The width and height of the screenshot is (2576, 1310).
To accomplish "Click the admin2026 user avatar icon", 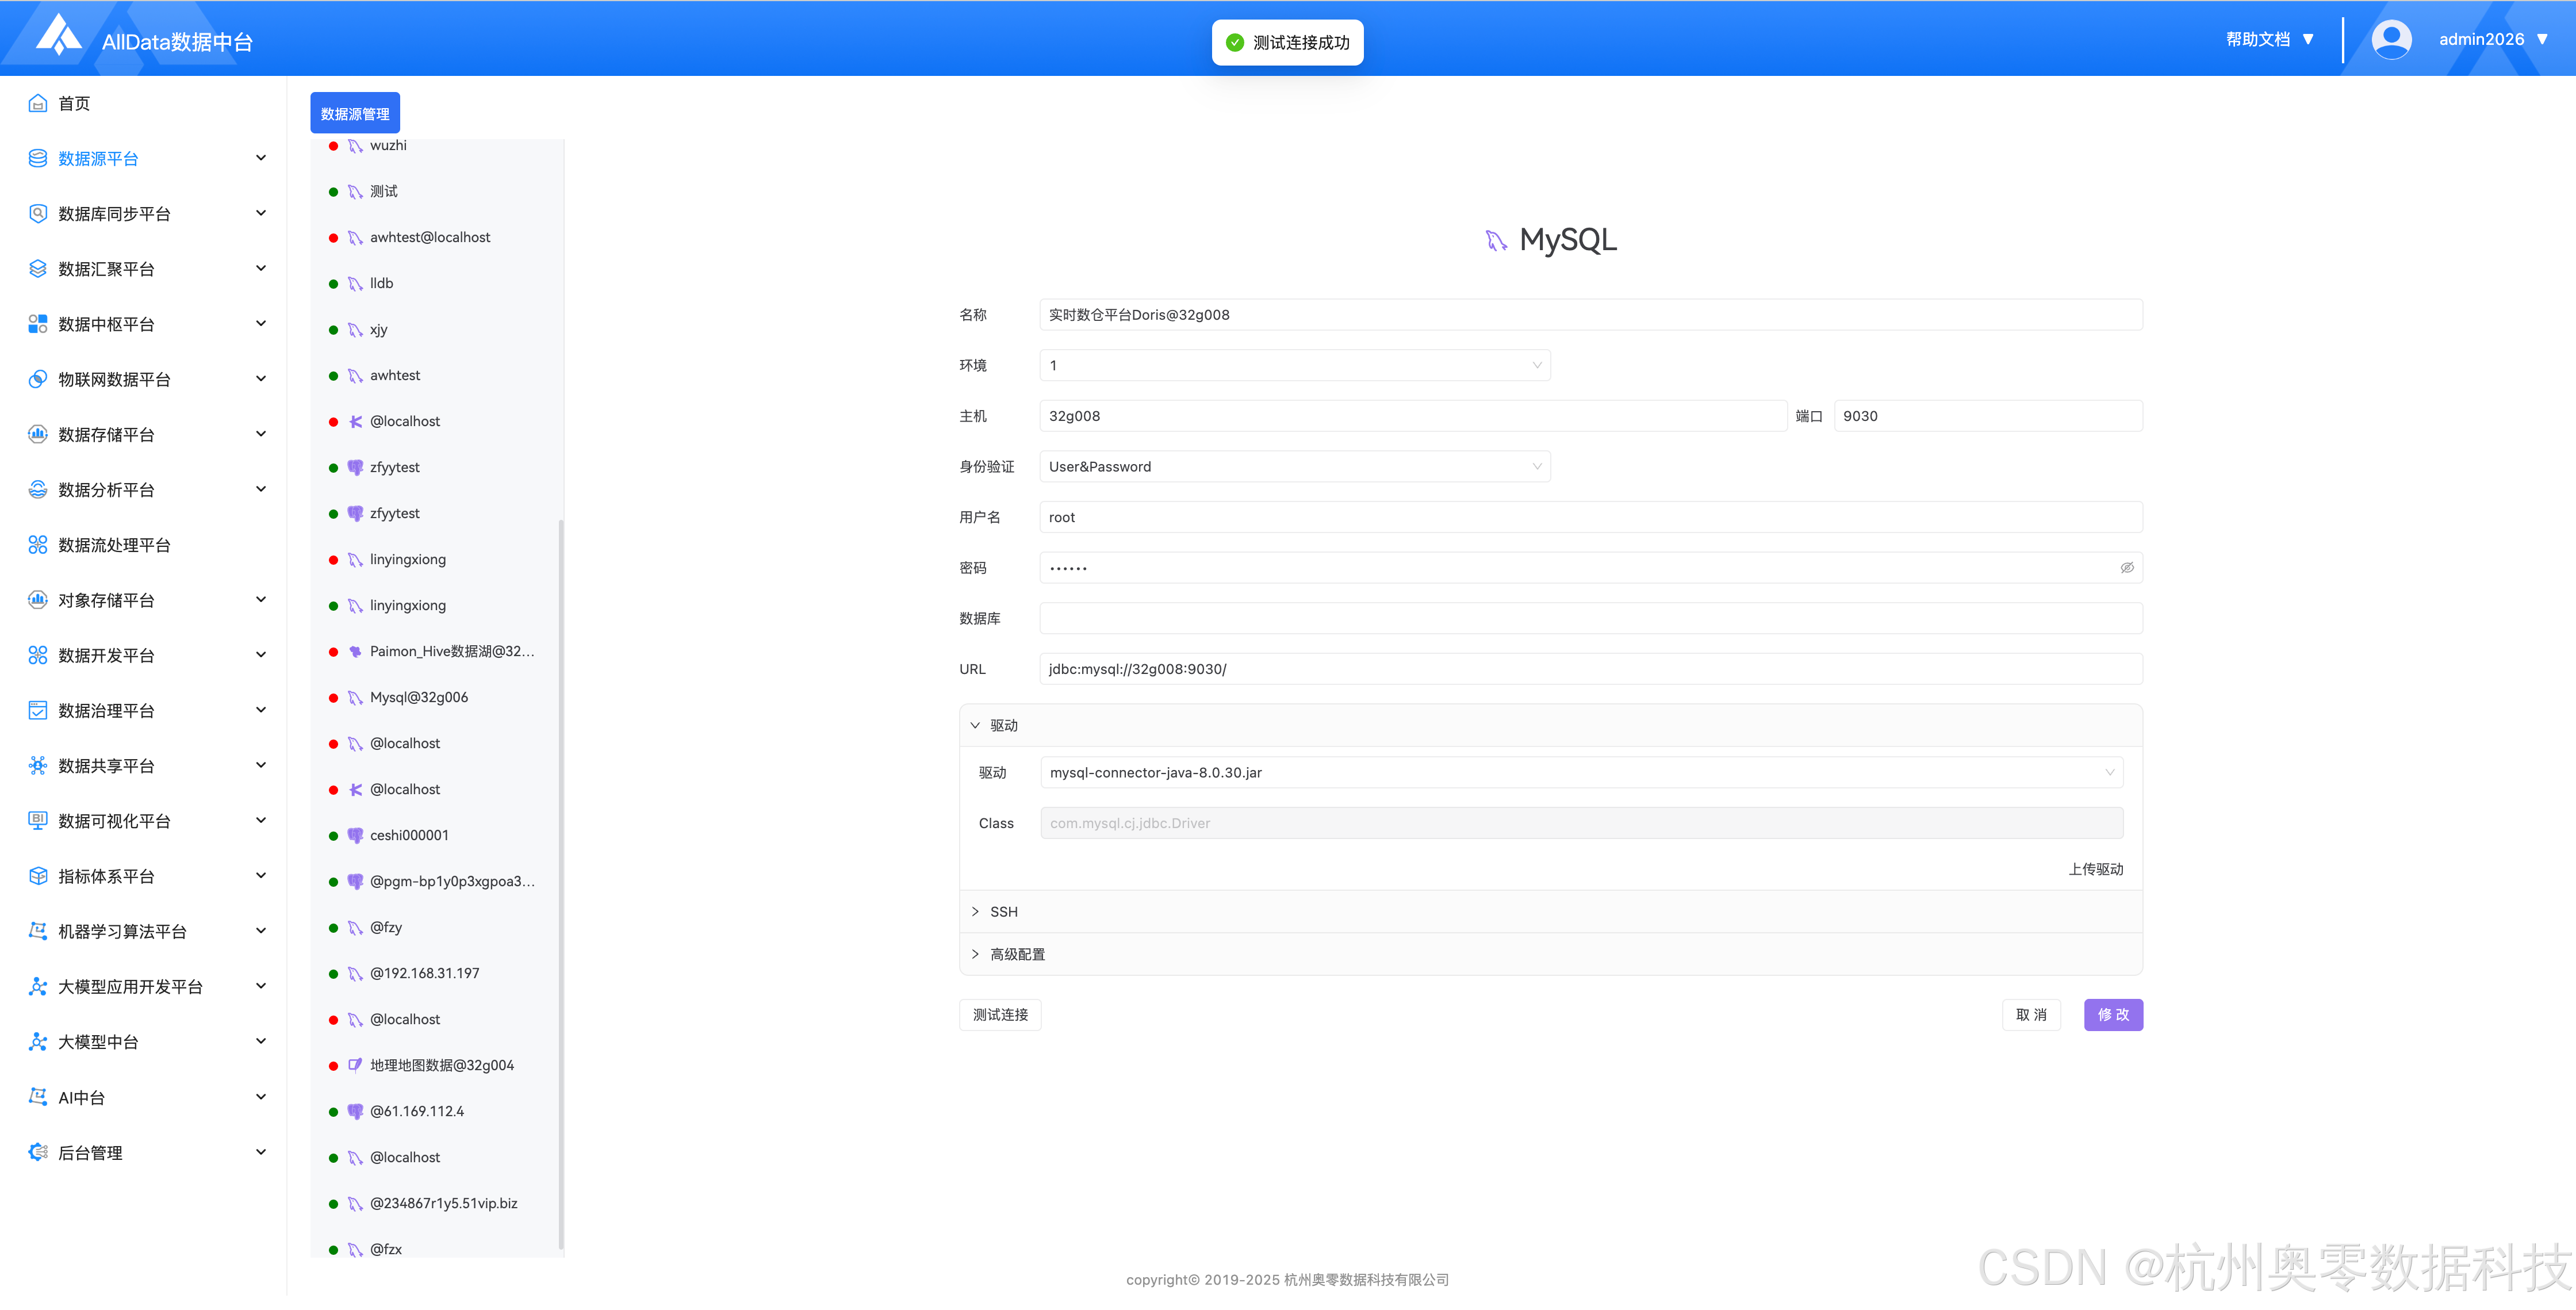I will (2391, 39).
